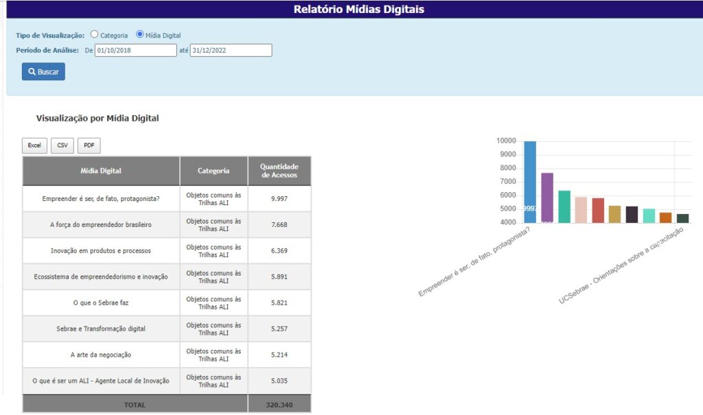Select the Categoria radio option
The image size is (703, 415).
click(94, 34)
